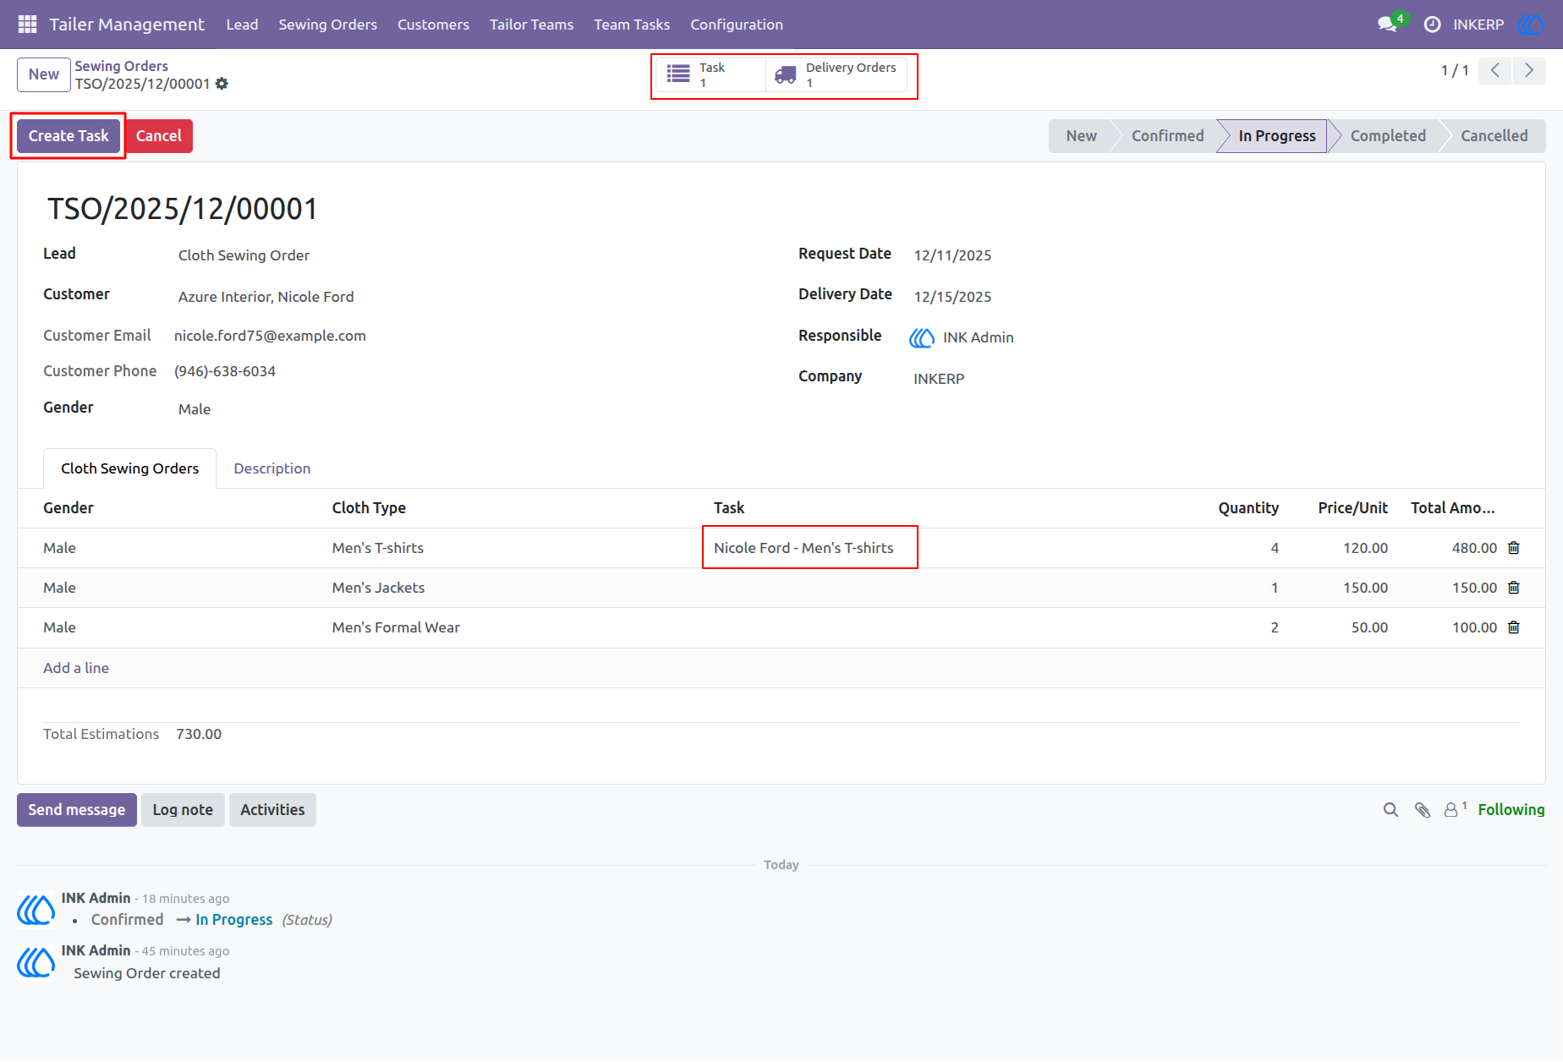This screenshot has height=1062, width=1563.
Task: Open the user avatar menu
Action: pyautogui.click(x=1531, y=24)
